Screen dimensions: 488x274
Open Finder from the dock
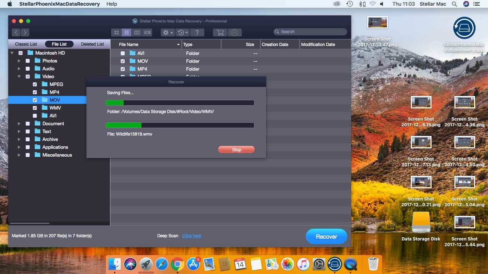pyautogui.click(x=115, y=264)
